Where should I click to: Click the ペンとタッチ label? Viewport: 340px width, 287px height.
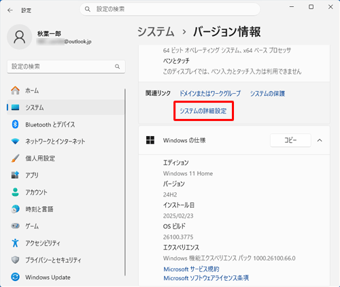tap(176, 61)
